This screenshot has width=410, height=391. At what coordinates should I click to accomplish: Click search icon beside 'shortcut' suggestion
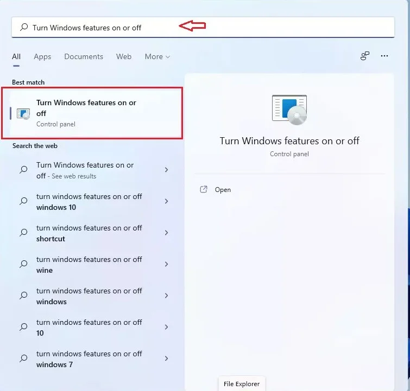click(23, 233)
